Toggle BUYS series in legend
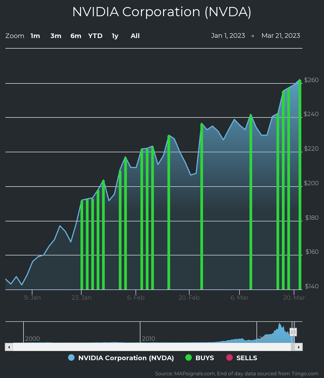The height and width of the screenshot is (378, 324). pyautogui.click(x=200, y=358)
